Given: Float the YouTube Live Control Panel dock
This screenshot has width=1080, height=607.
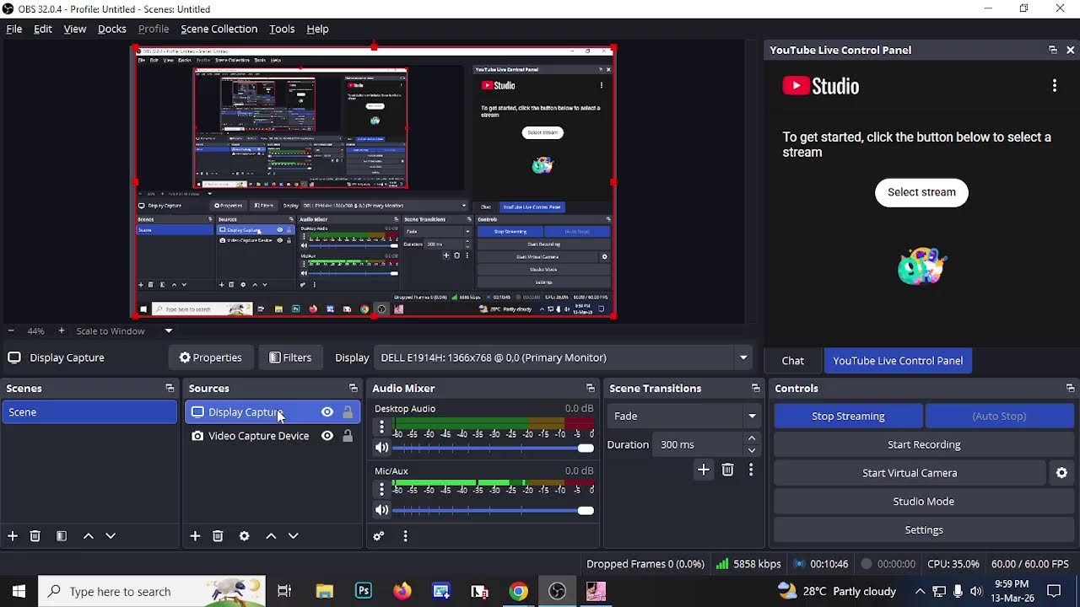Looking at the screenshot, I should coord(1053,50).
